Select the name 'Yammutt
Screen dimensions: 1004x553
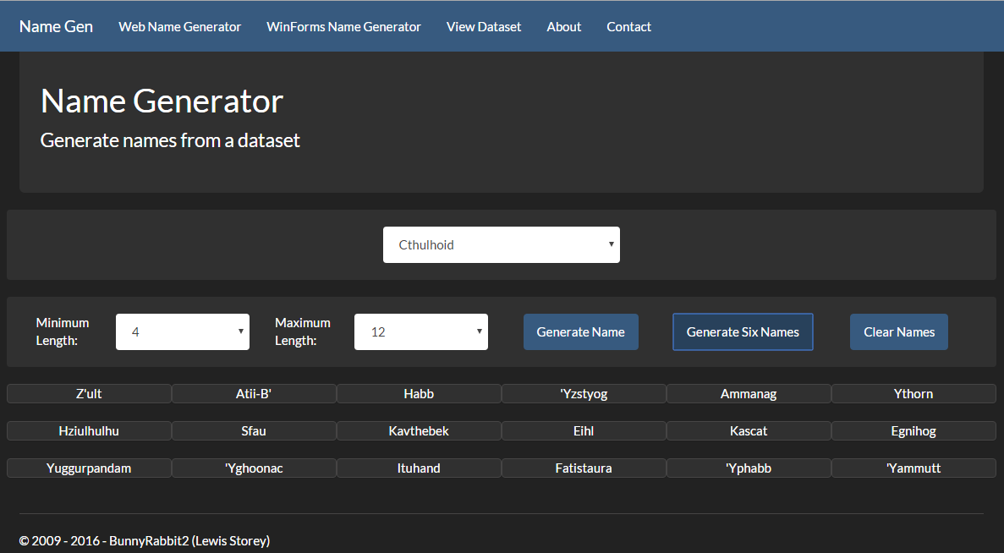tap(913, 468)
